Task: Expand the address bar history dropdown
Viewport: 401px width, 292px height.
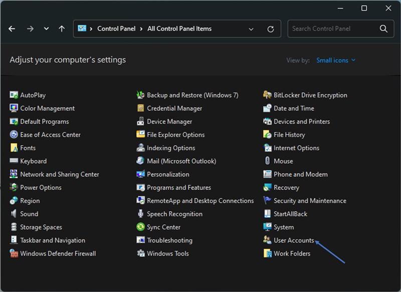Action: point(251,29)
